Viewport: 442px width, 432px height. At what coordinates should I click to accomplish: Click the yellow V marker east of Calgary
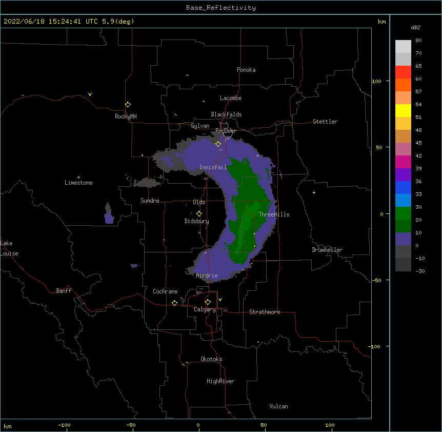click(220, 300)
